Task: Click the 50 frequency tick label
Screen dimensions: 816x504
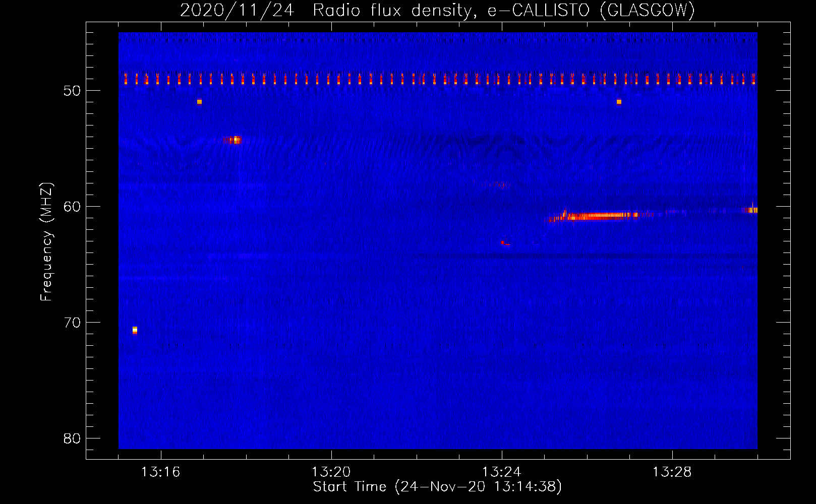Action: click(x=72, y=91)
